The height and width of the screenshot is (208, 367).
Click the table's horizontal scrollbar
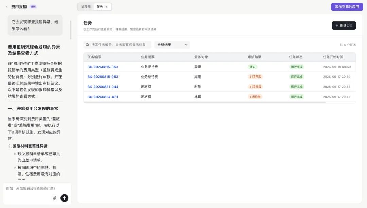205,103
